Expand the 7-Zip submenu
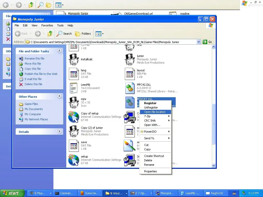 pos(155,116)
